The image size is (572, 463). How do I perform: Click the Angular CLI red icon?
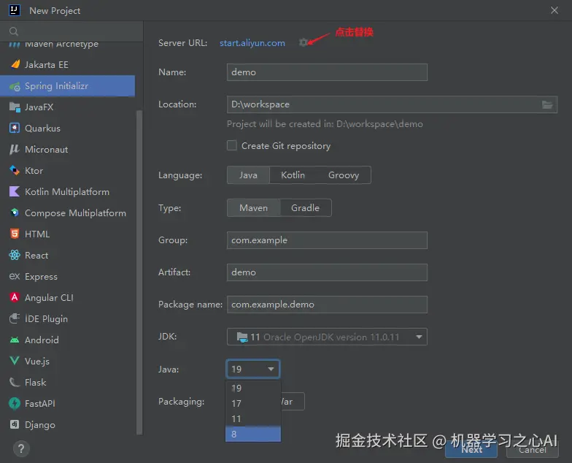[x=15, y=298]
